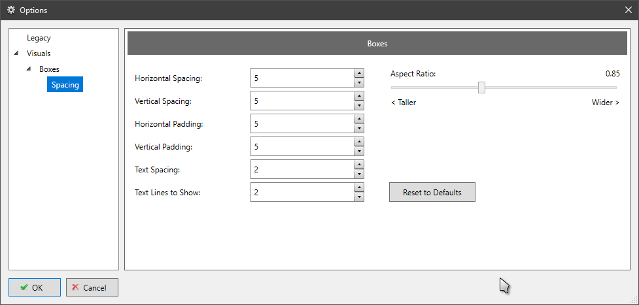Click the Aspect Ratio slider thumb
Screen dimensions: 639x305
(x=481, y=87)
